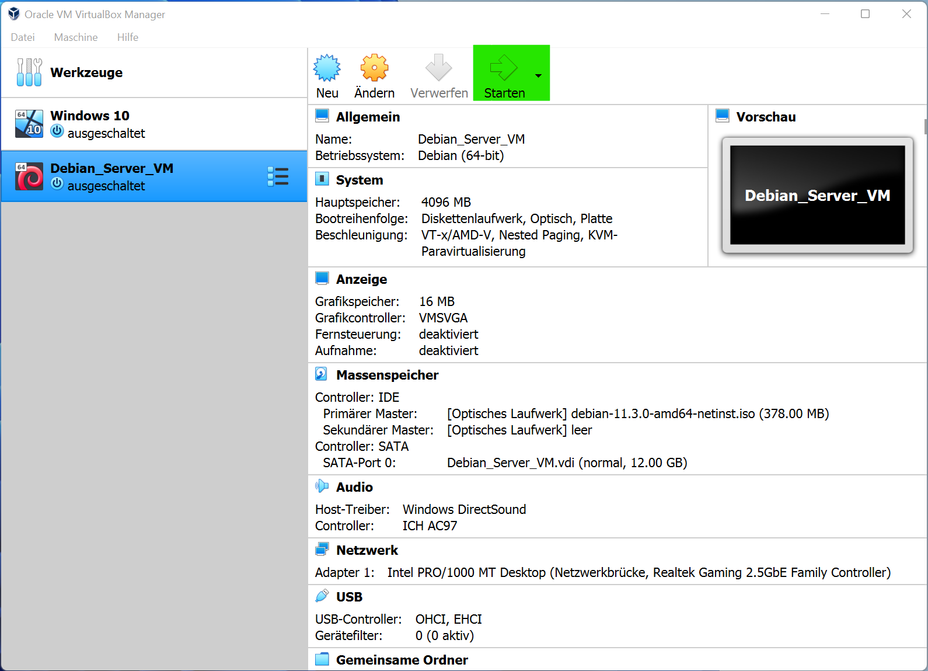The height and width of the screenshot is (671, 928).
Task: Open the Allgemein settings heading
Action: click(x=368, y=117)
